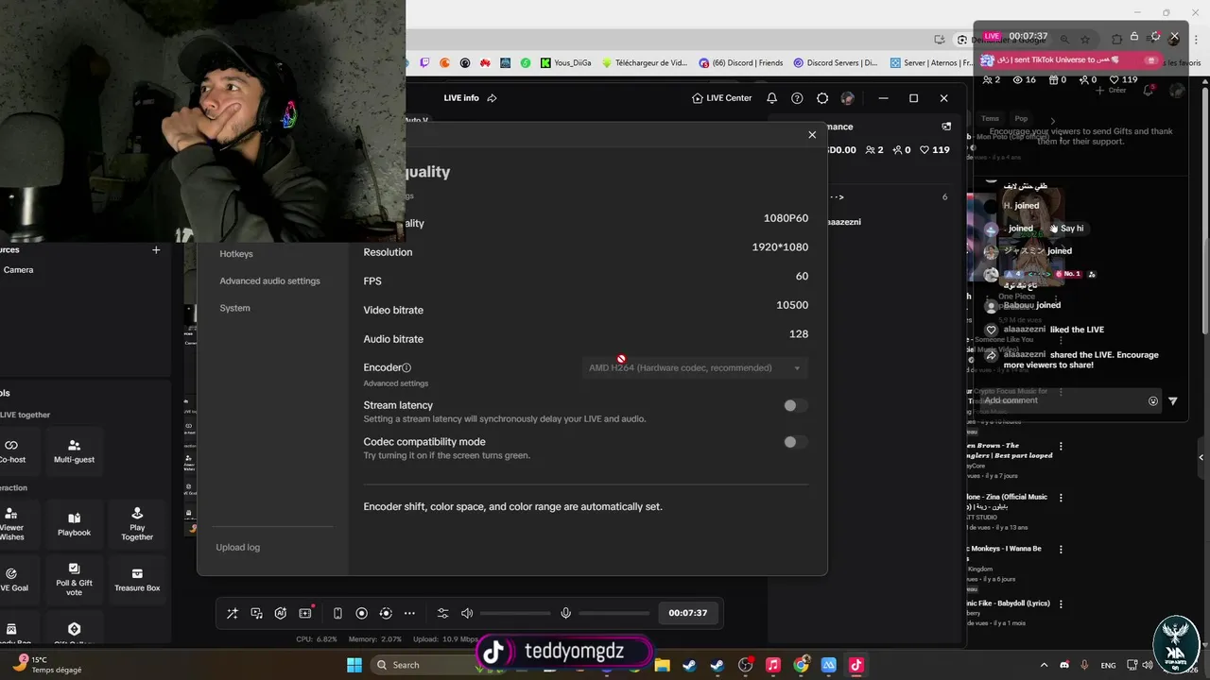This screenshot has height=680, width=1210.
Task: Open the emoji picker in comment box
Action: 1153,400
